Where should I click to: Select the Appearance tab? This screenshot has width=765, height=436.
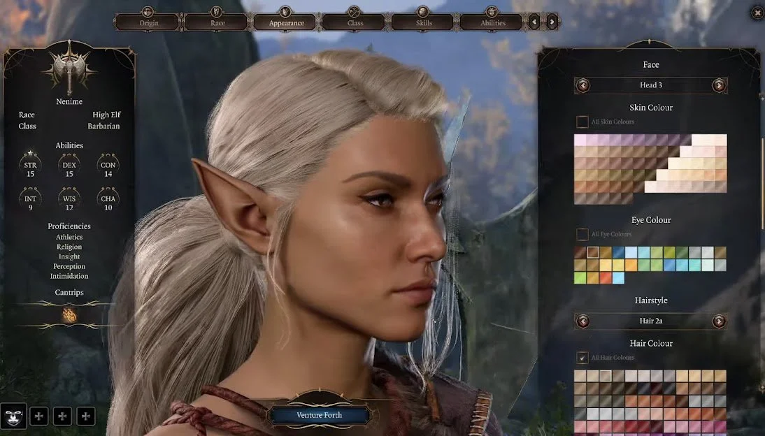coord(287,22)
